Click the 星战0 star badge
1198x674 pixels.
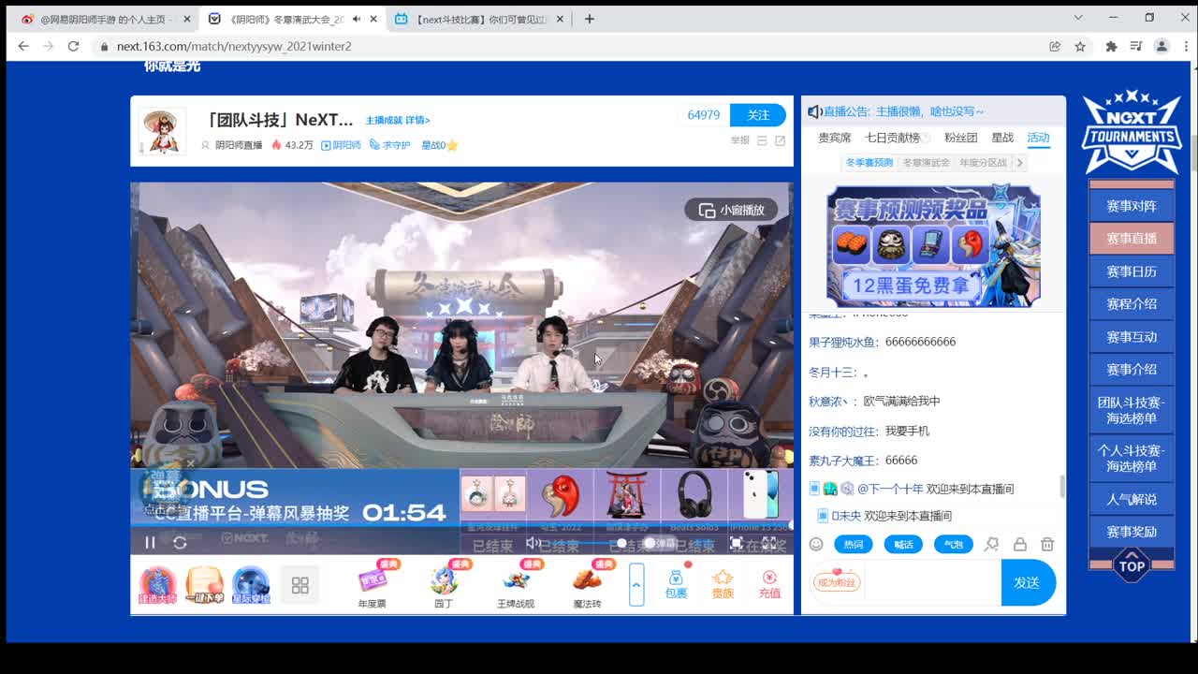coord(439,145)
